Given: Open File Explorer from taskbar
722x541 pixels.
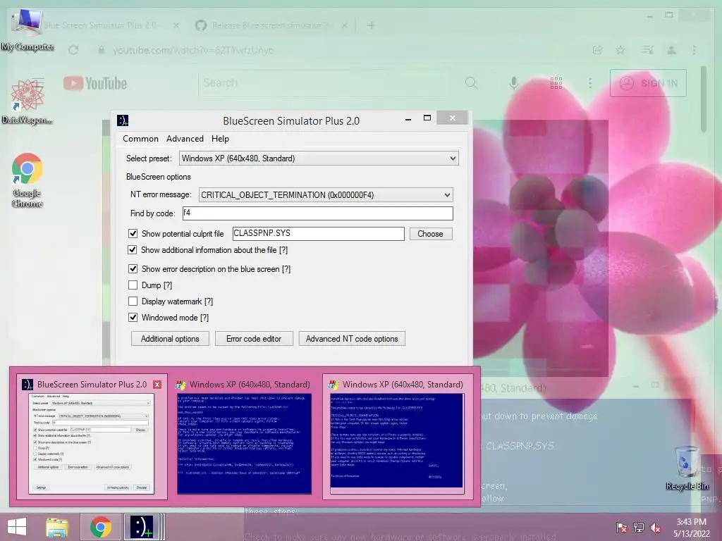Looking at the screenshot, I should click(x=57, y=527).
